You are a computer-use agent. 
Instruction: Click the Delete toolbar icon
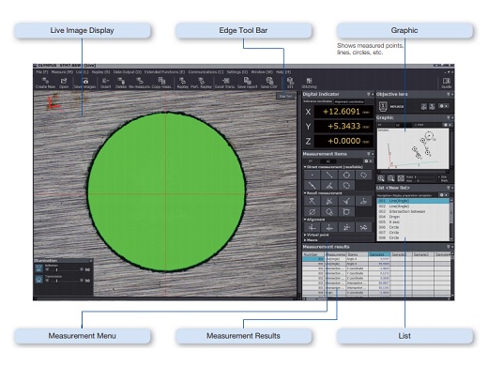[121, 83]
